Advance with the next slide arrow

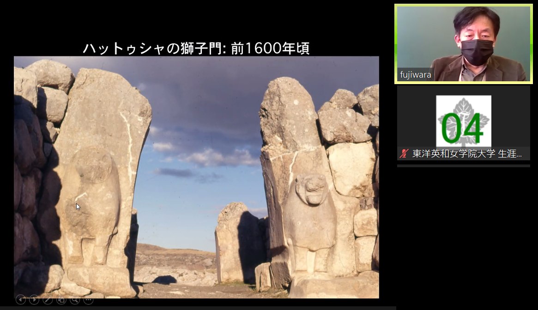point(34,300)
